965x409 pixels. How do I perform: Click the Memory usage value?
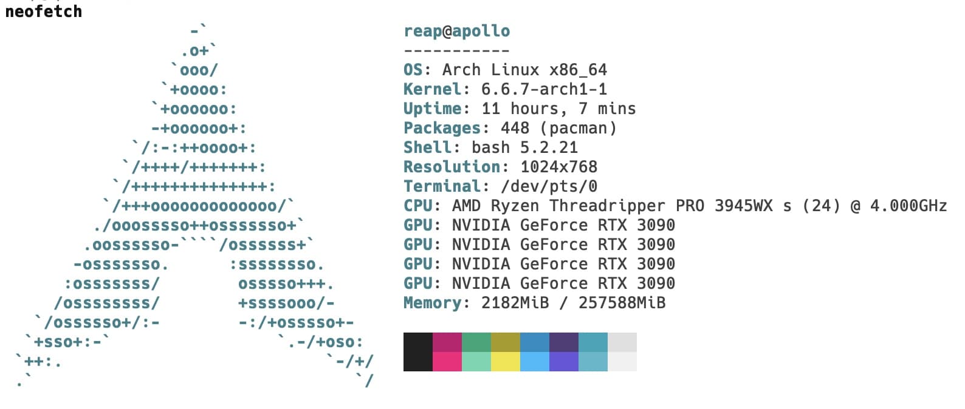(x=573, y=303)
